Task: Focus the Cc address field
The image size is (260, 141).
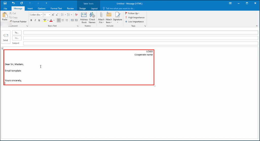Action: (141, 38)
